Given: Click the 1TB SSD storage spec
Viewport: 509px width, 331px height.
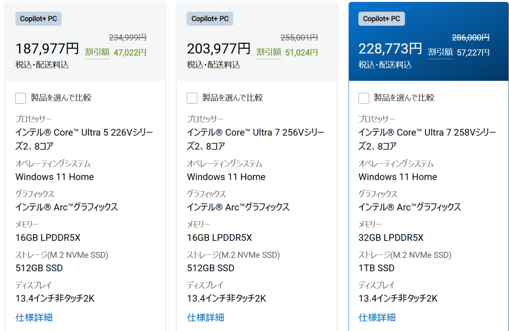Looking at the screenshot, I should [x=376, y=268].
